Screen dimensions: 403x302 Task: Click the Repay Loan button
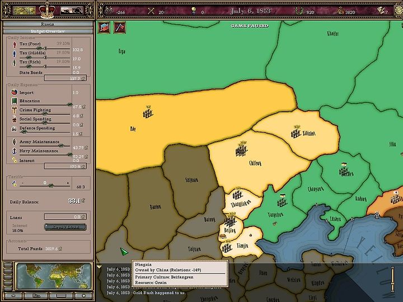pos(65,227)
